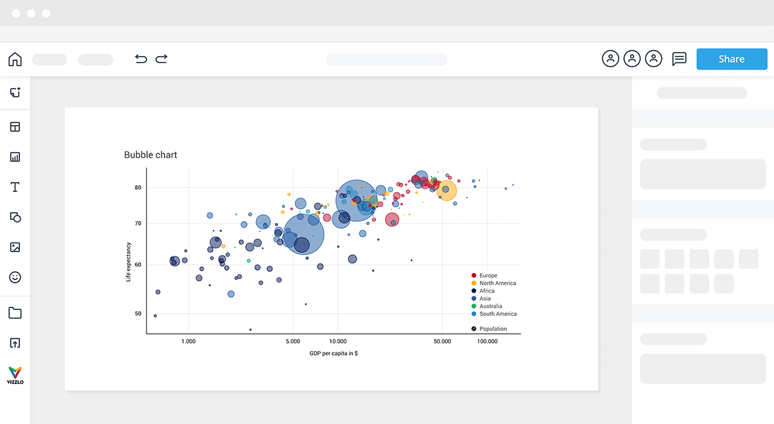The width and height of the screenshot is (774, 424).
Task: Open the layout templates icon
Action: (x=15, y=127)
